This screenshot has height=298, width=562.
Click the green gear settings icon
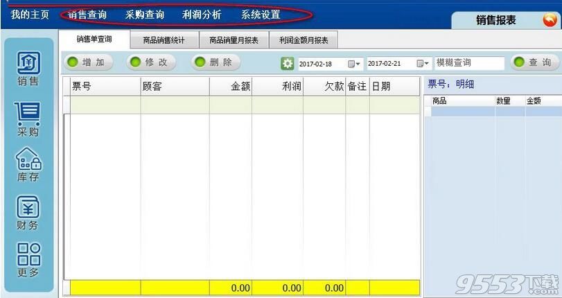[287, 64]
